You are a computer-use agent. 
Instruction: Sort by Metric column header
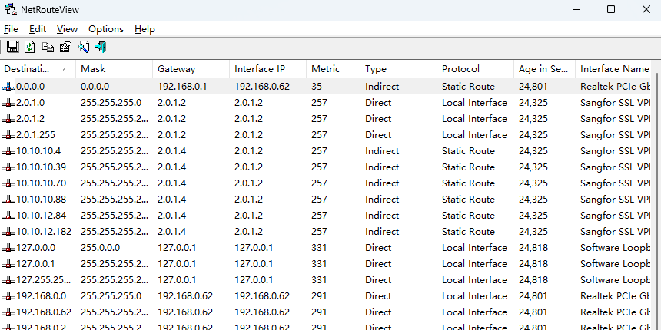click(325, 69)
